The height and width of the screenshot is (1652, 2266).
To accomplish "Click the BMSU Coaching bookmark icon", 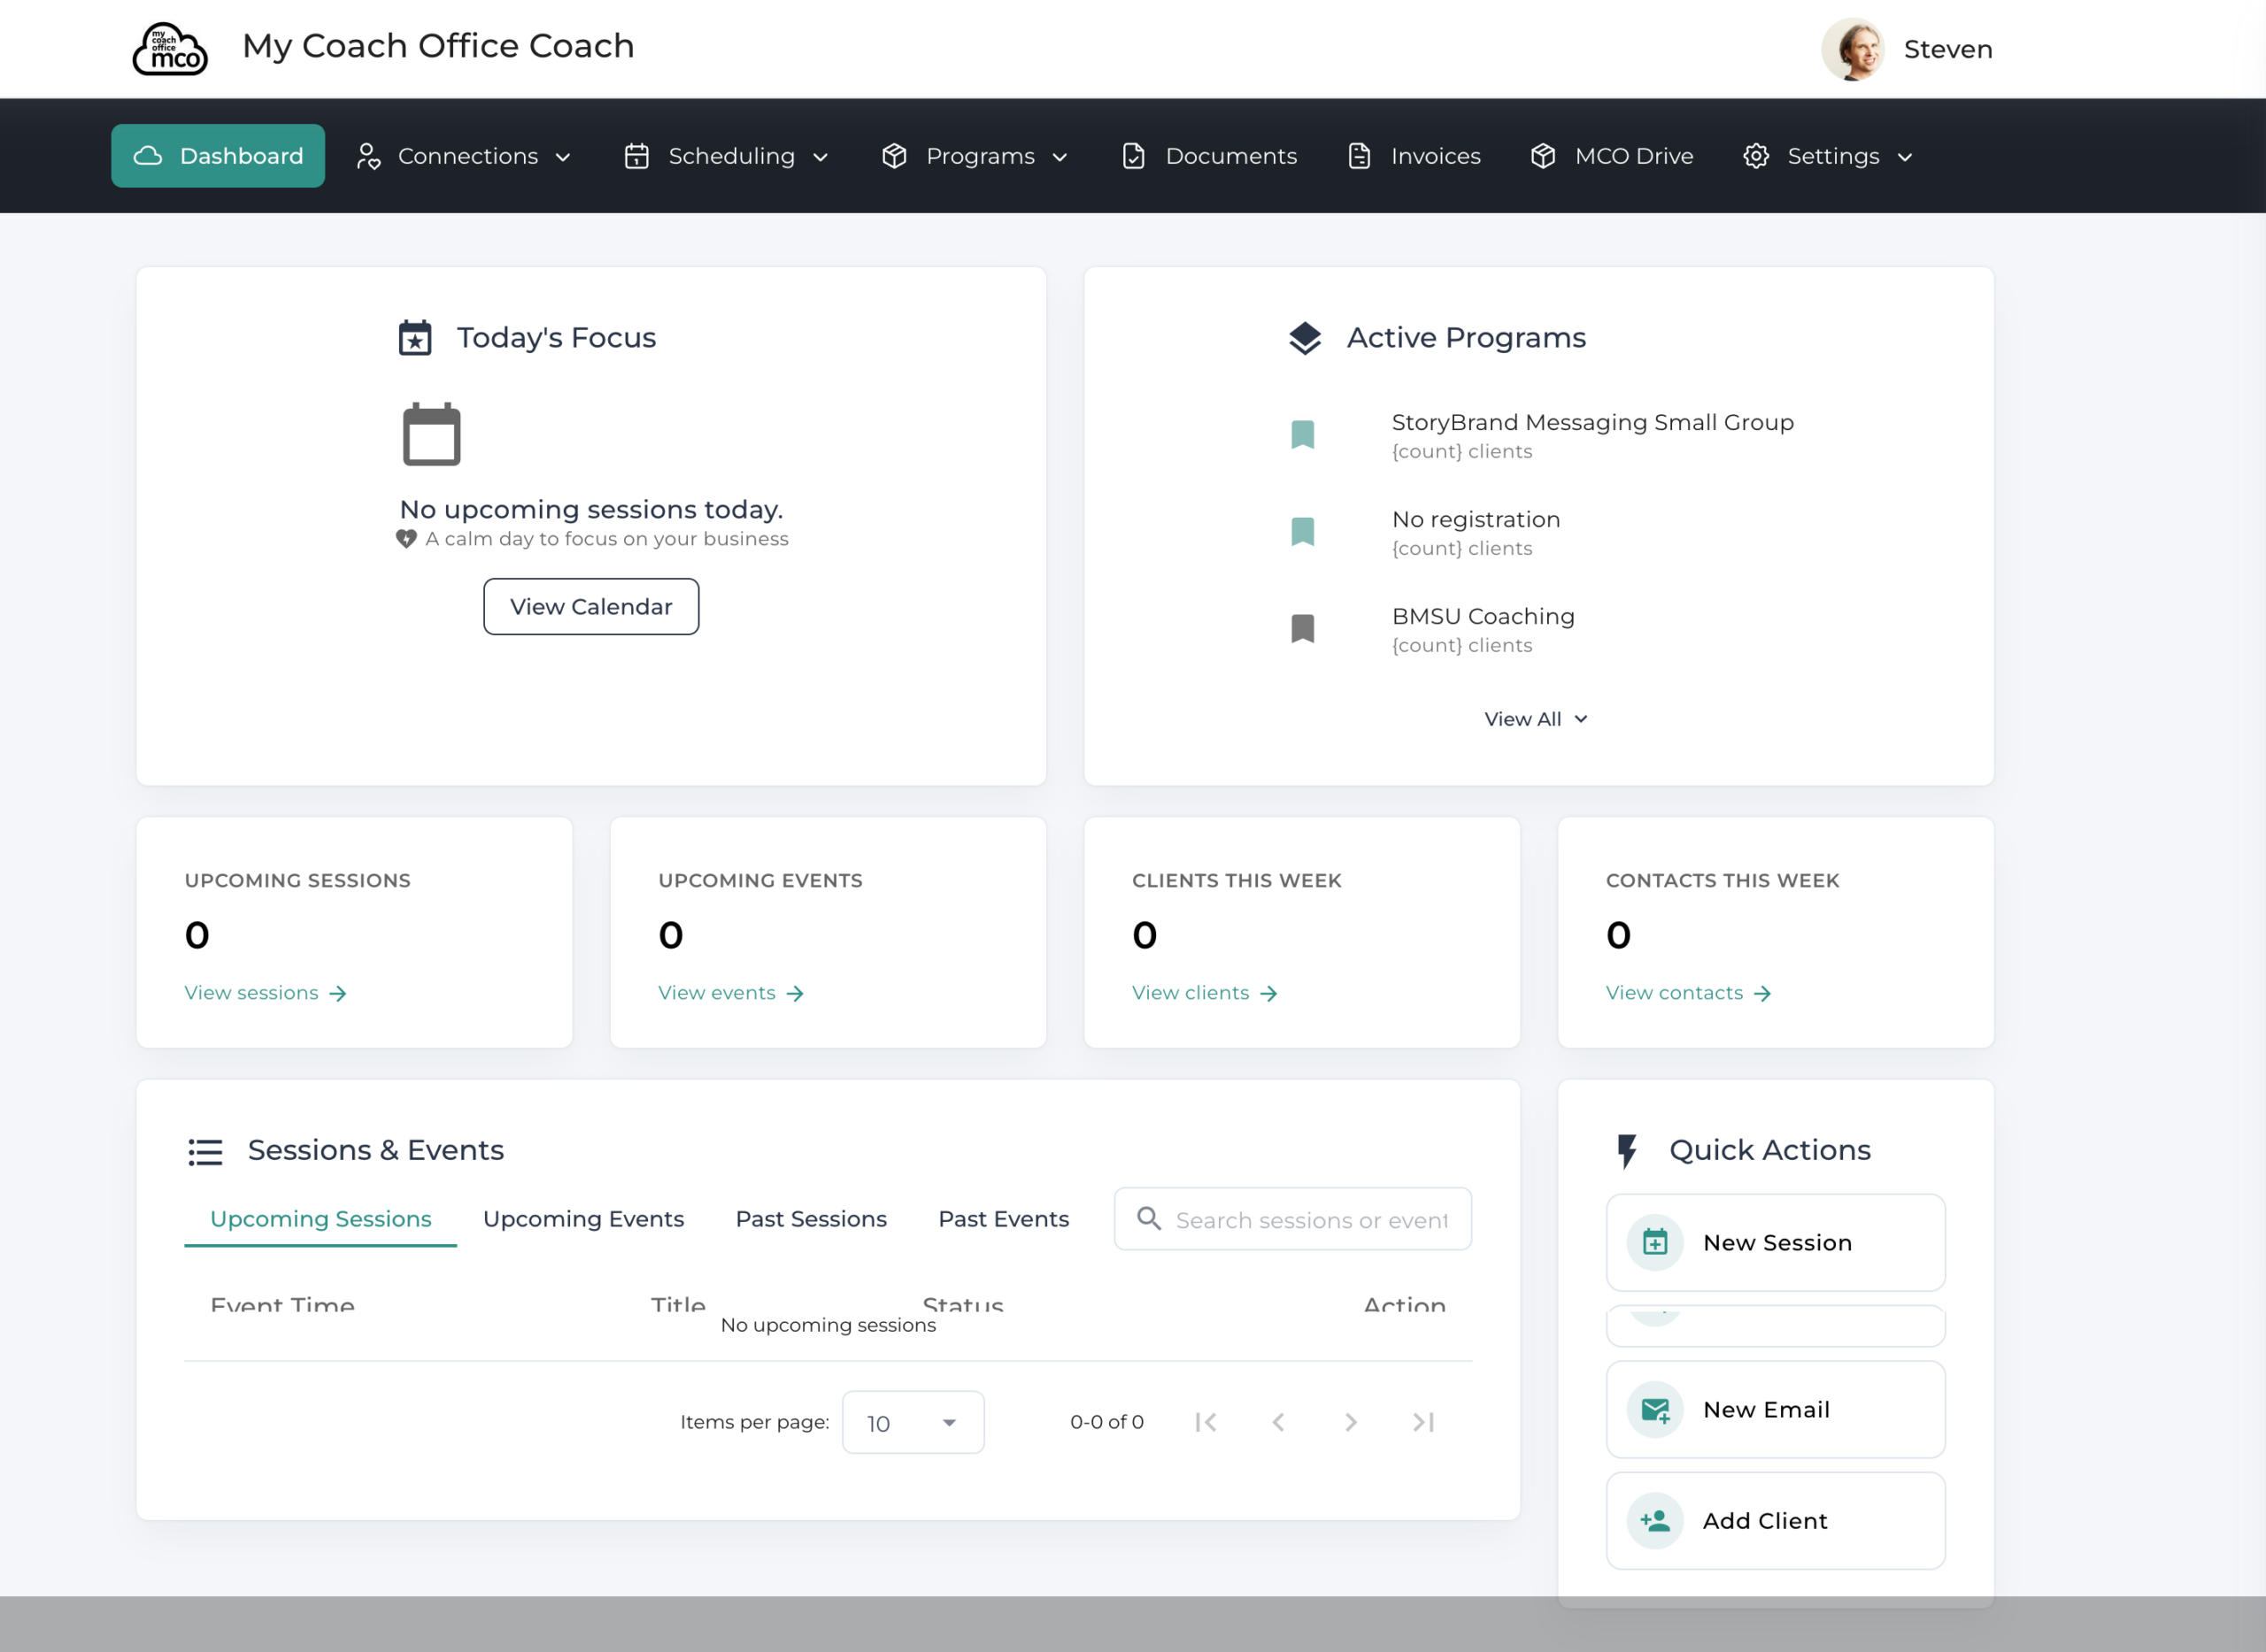I will coord(1303,629).
